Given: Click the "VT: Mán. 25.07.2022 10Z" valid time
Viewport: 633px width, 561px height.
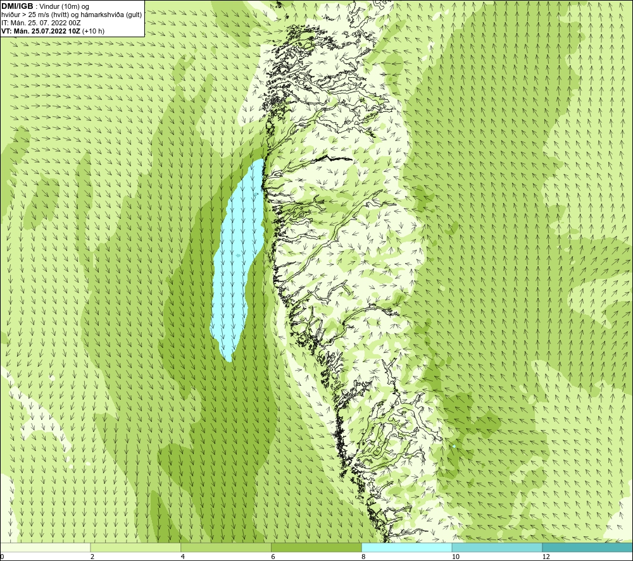Looking at the screenshot, I should click(41, 31).
